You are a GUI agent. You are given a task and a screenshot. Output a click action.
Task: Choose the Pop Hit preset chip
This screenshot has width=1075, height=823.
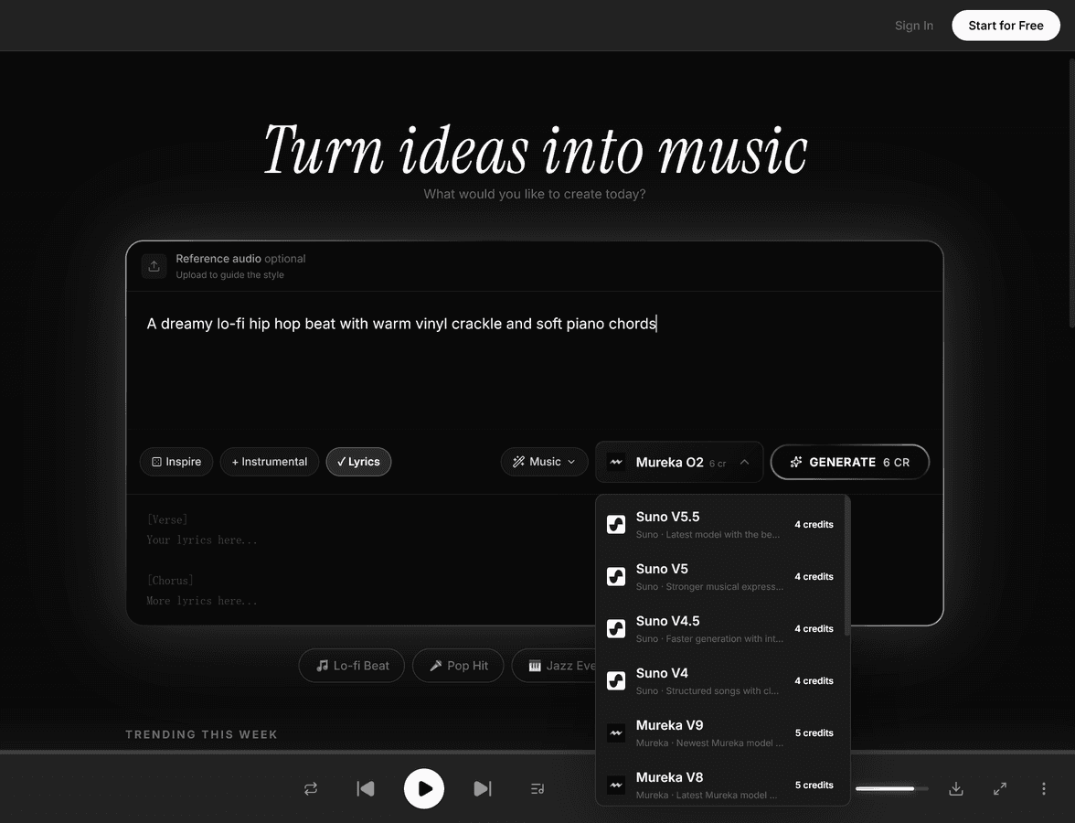click(458, 666)
